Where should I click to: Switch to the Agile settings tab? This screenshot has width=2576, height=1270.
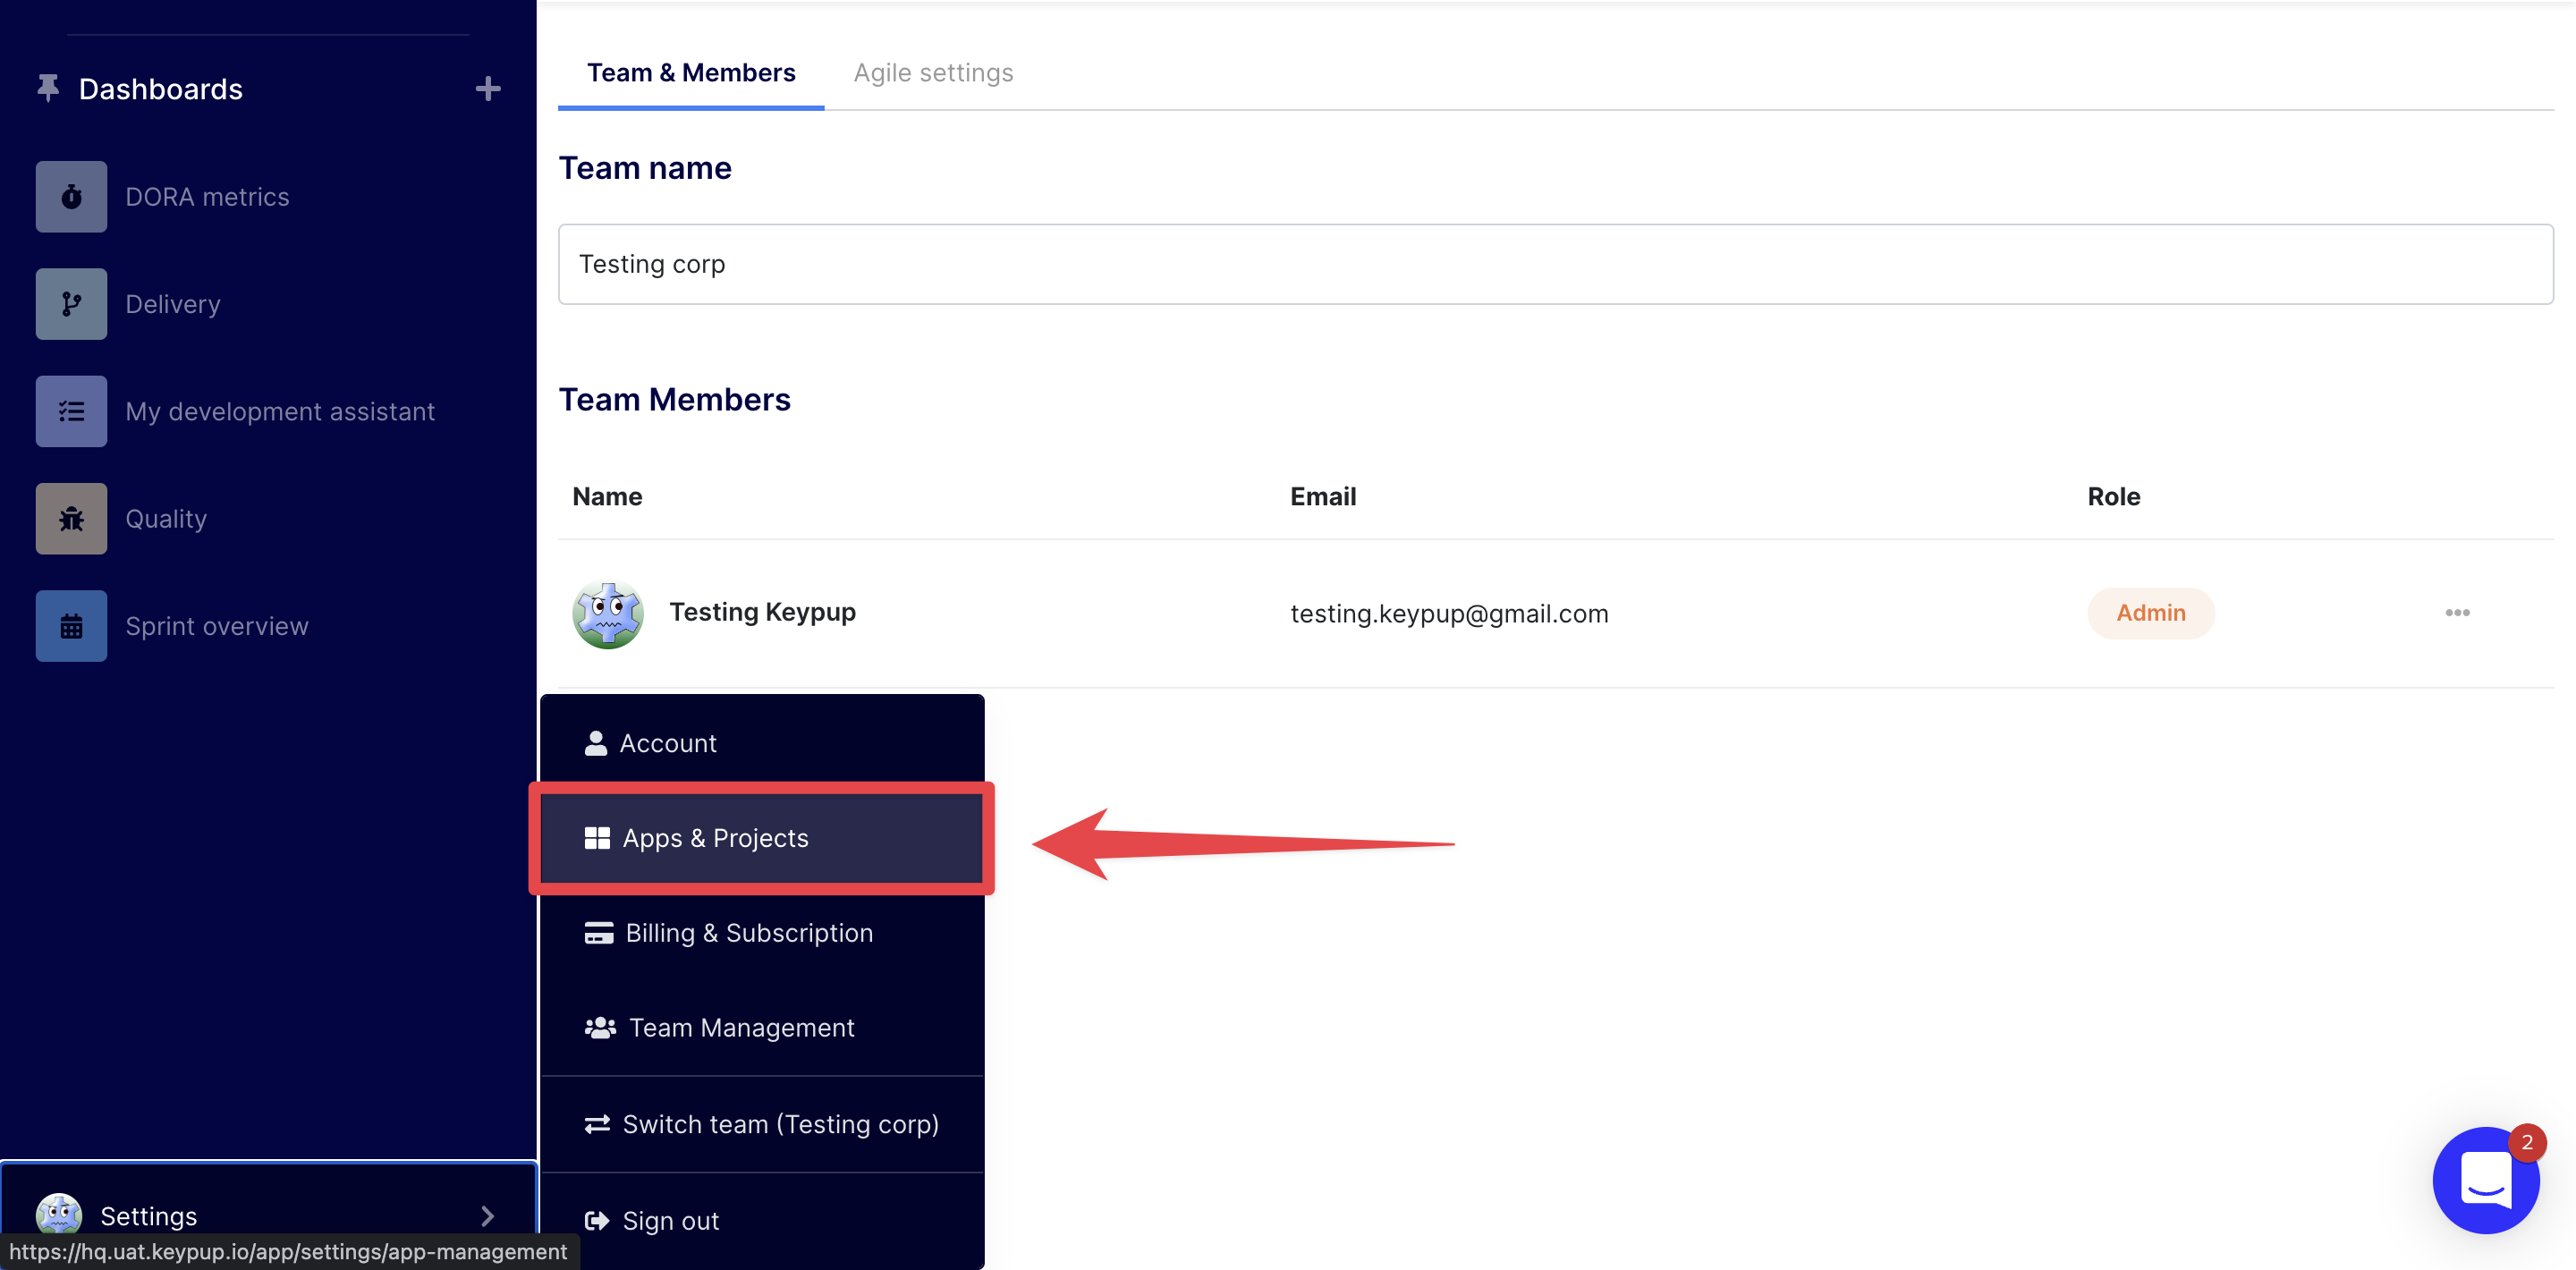click(932, 73)
